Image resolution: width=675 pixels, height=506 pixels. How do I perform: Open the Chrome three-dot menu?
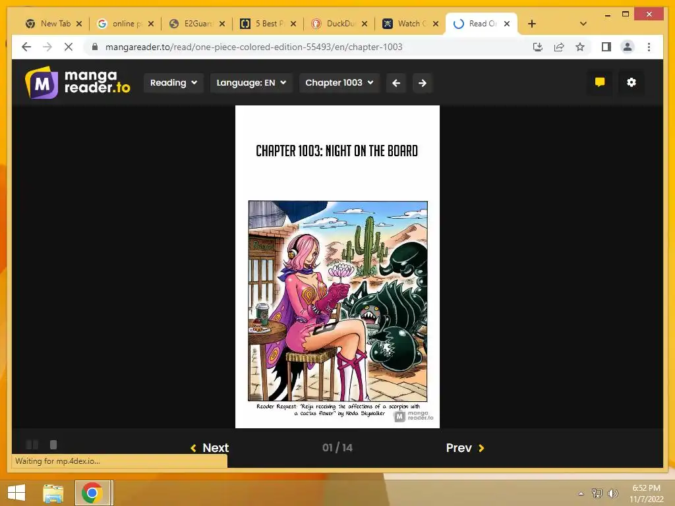coord(649,47)
